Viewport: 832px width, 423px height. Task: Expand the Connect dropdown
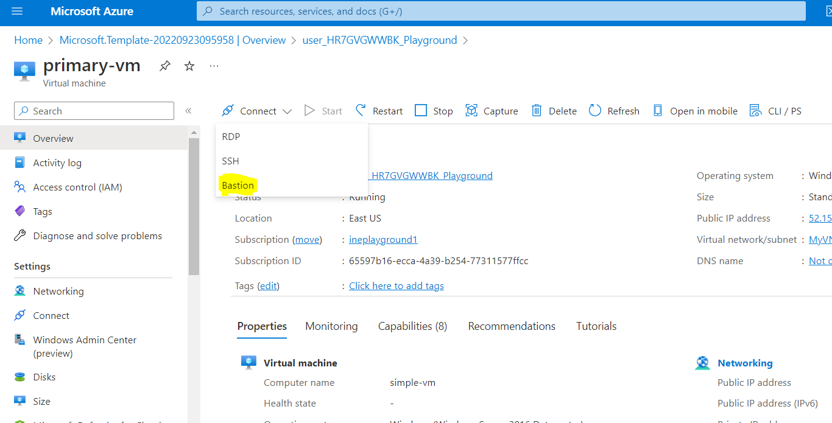tap(257, 111)
